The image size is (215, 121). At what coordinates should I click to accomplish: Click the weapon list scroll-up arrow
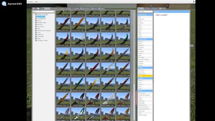click(x=134, y=11)
